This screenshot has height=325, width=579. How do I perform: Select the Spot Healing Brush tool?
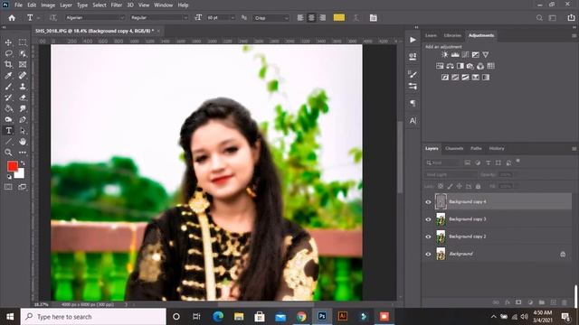[23, 76]
